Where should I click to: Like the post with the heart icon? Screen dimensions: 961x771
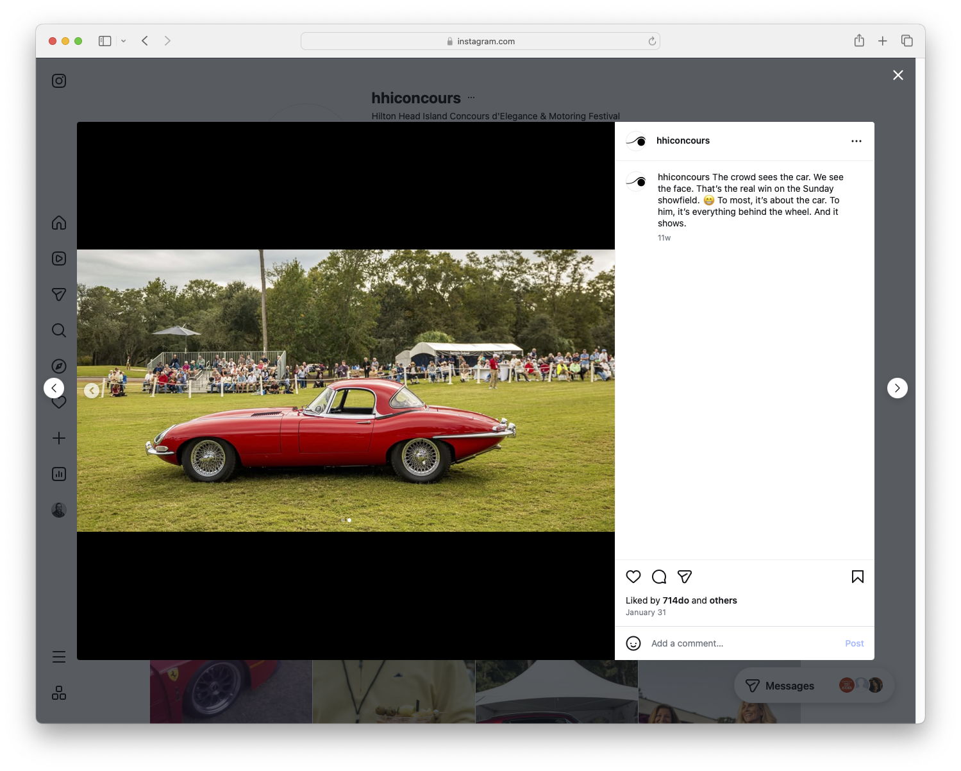(633, 577)
